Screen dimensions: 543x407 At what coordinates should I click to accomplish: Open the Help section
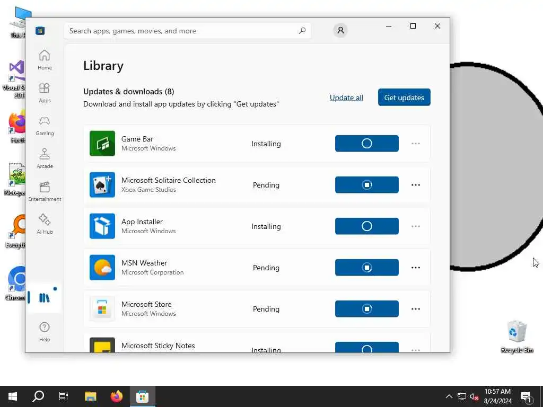(x=45, y=332)
